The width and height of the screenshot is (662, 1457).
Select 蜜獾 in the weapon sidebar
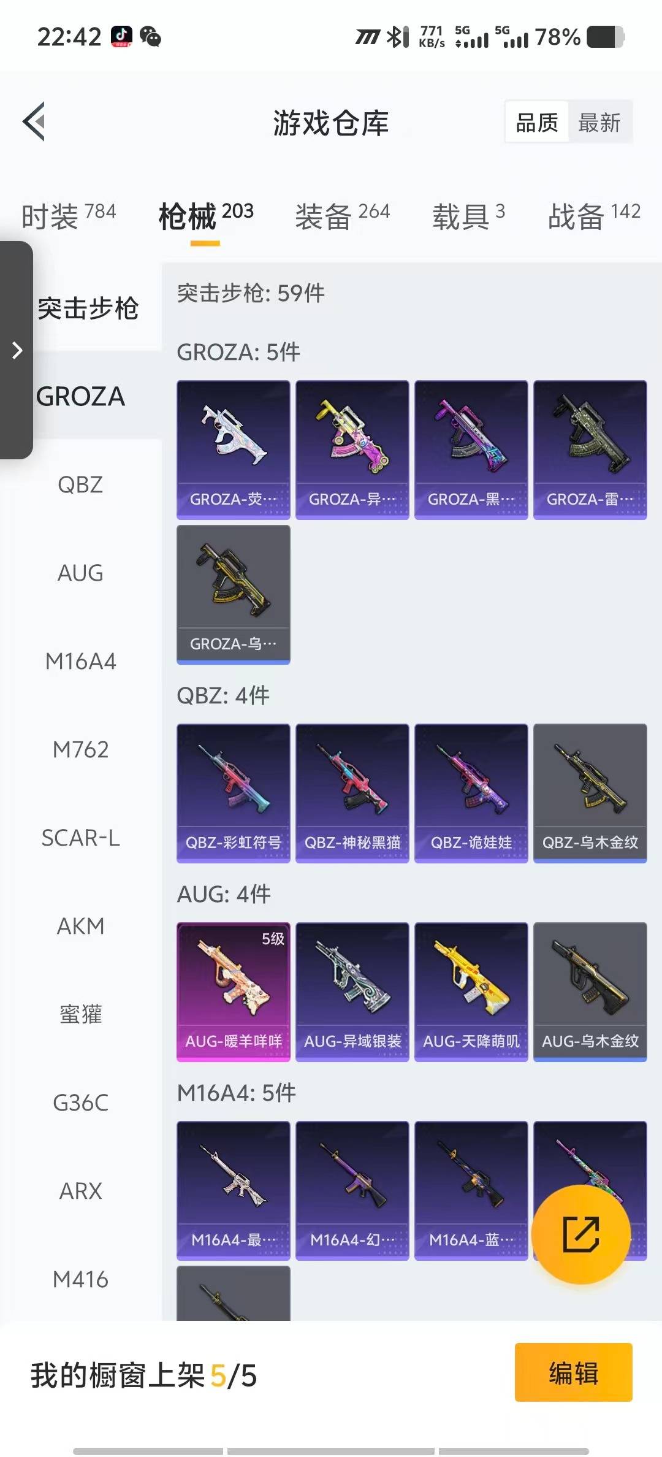80,1014
